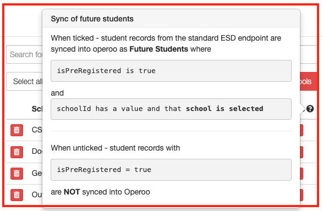Remove the Ou row using its trash icon
This screenshot has height=211, width=323.
pos(17,195)
